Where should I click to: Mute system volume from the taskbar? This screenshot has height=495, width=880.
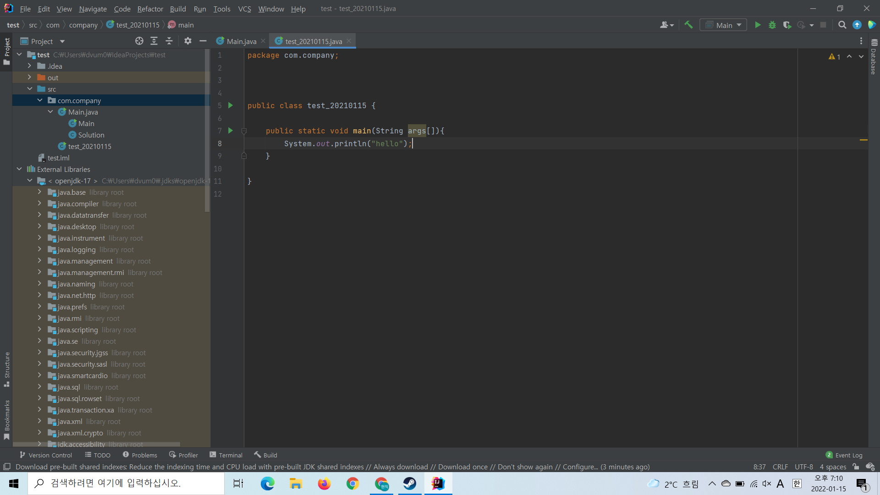pos(767,484)
